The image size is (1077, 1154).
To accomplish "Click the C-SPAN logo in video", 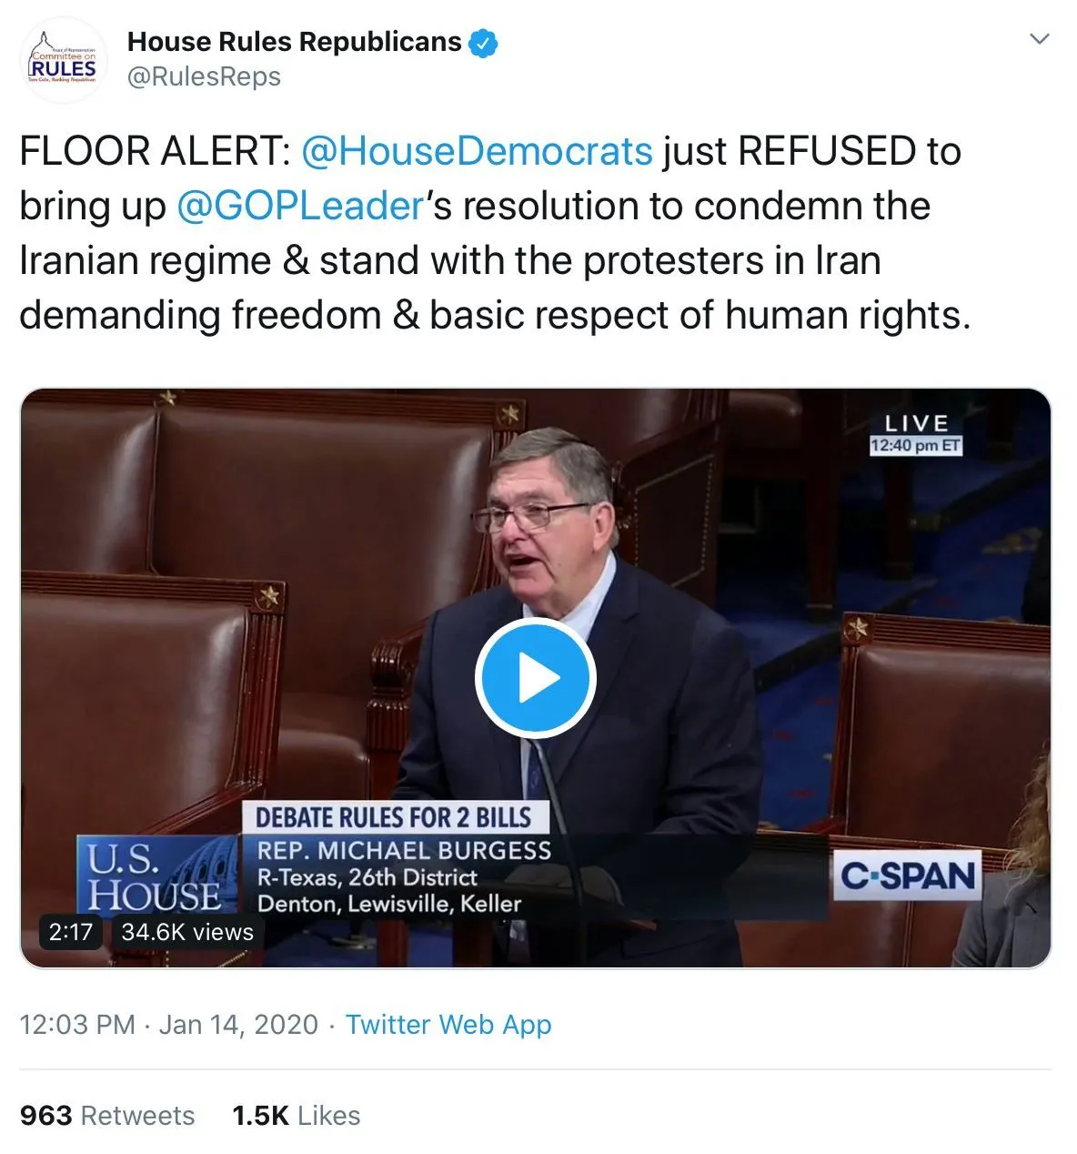I will pyautogui.click(x=907, y=876).
